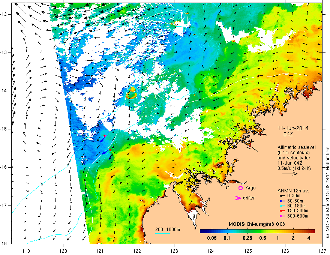Click the cyan 80-150m legend arrow
Viewport: 330px width, 255px height.
click(282, 206)
